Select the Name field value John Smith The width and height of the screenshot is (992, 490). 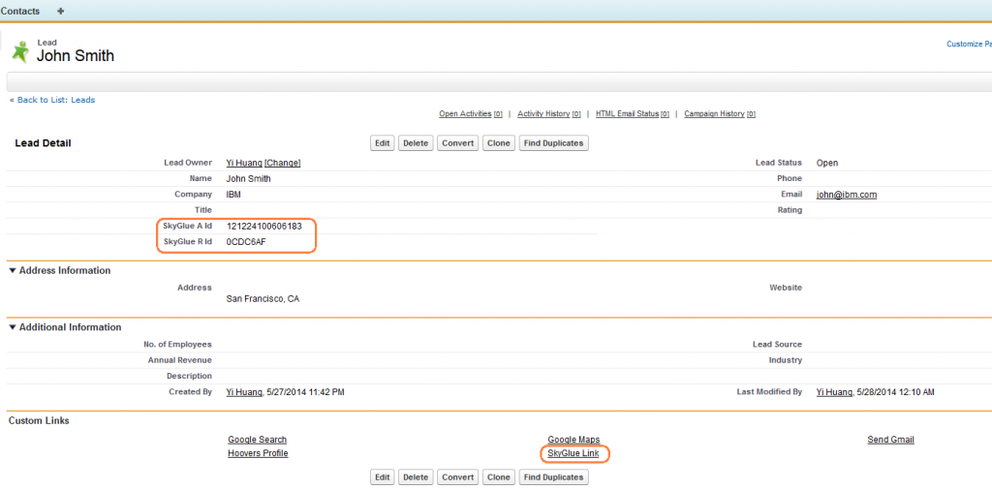[249, 179]
